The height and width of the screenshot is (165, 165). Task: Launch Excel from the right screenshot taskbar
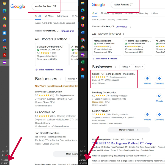[x=82, y=62]
